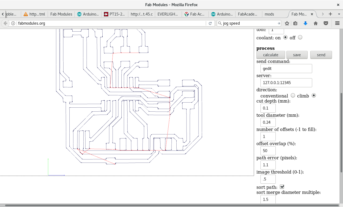Open the Firefox hamburger menu
This screenshot has width=343, height=207.
(x=337, y=23)
